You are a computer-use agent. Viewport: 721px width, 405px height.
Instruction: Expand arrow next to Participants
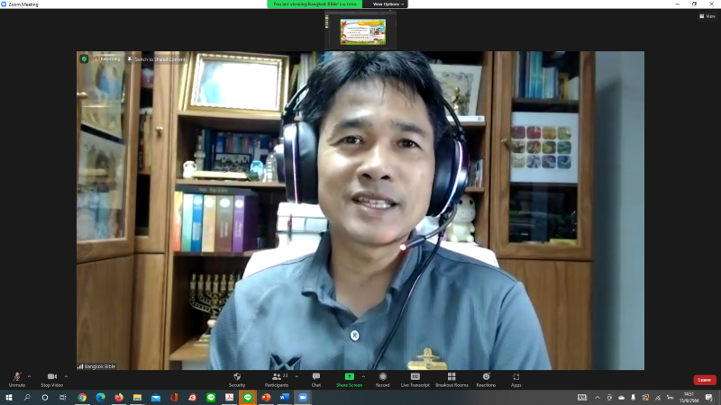[297, 376]
